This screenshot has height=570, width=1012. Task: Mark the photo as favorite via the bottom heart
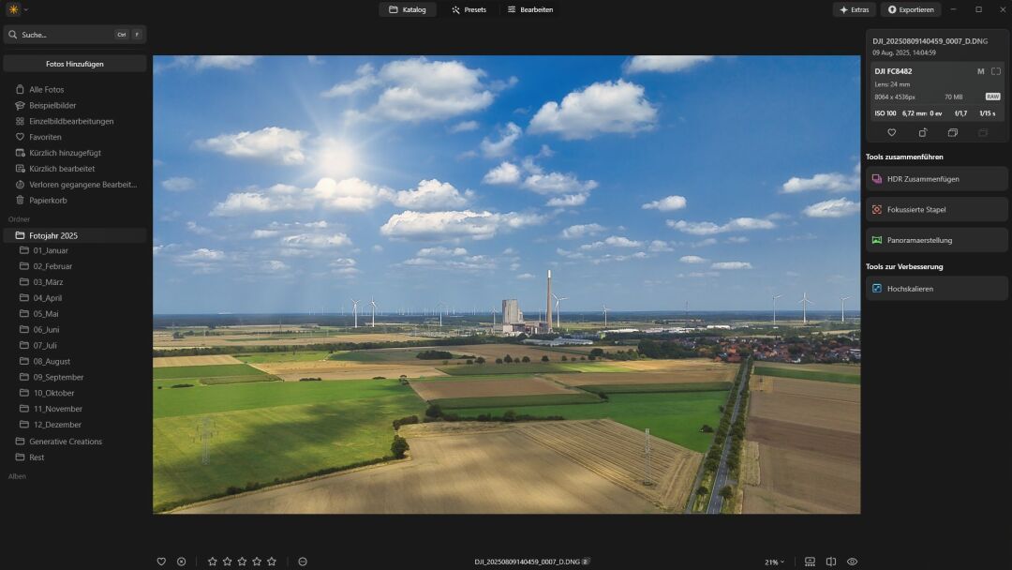[x=161, y=561]
